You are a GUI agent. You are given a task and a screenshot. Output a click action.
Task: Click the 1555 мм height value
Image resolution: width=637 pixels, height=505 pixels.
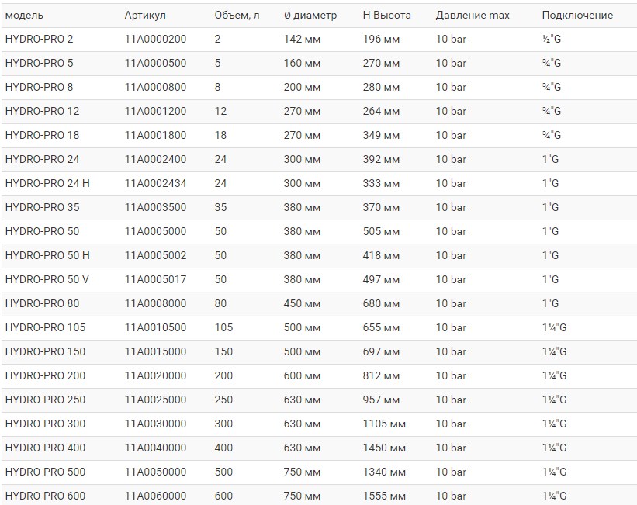tap(384, 496)
